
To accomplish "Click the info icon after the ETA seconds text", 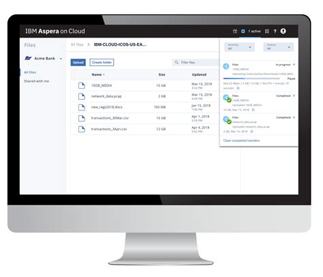I will coord(238,88).
